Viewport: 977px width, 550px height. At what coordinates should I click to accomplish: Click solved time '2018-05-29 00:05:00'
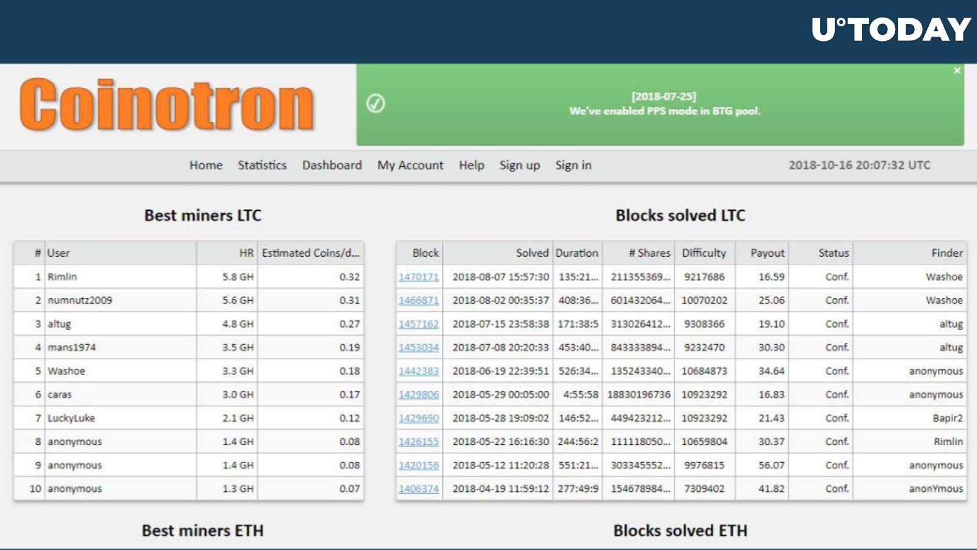click(x=501, y=394)
